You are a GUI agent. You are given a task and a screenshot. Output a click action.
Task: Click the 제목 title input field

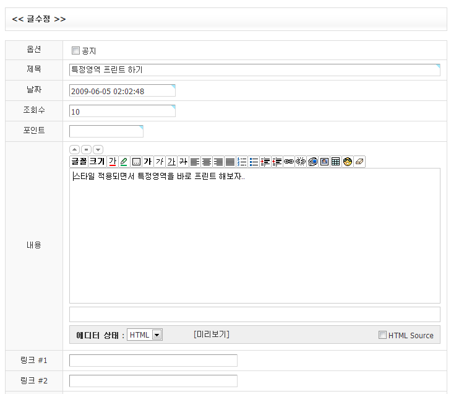click(x=254, y=70)
